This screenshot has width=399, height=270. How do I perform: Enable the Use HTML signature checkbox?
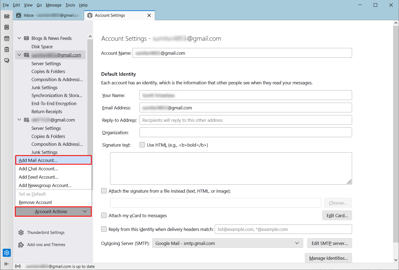pos(142,145)
